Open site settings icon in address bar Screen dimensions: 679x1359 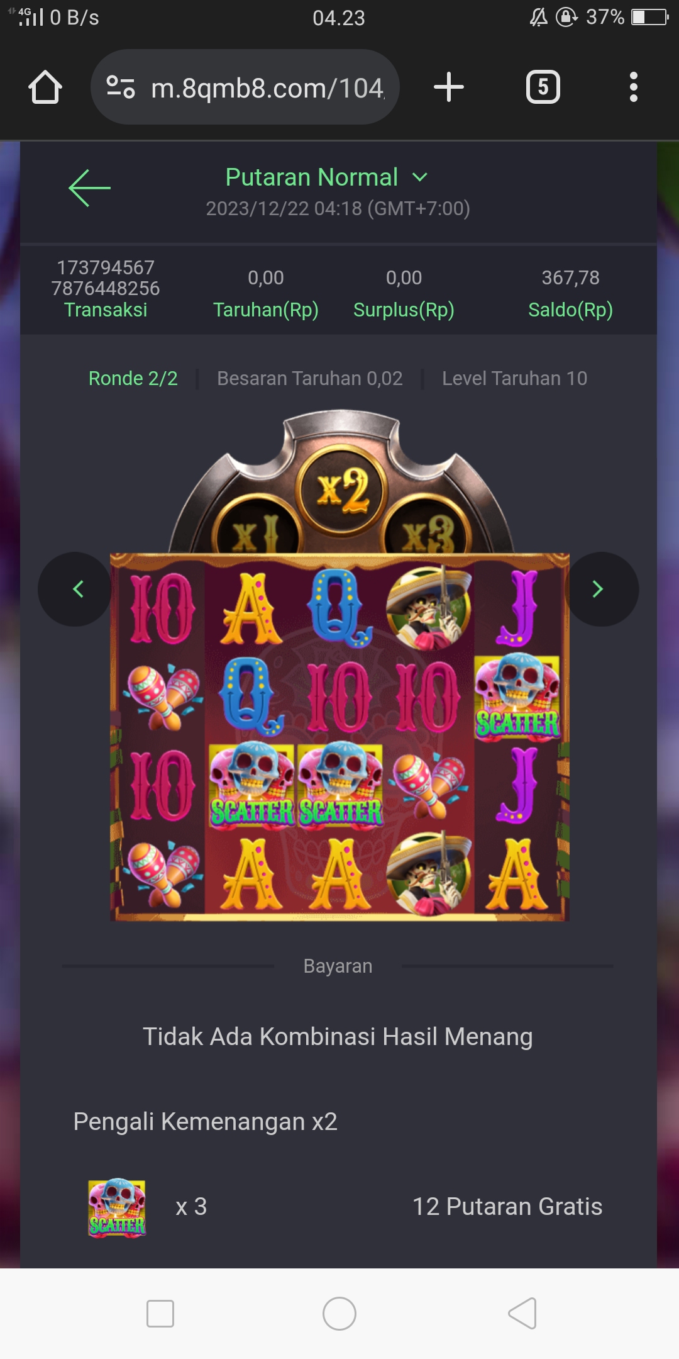(x=120, y=87)
